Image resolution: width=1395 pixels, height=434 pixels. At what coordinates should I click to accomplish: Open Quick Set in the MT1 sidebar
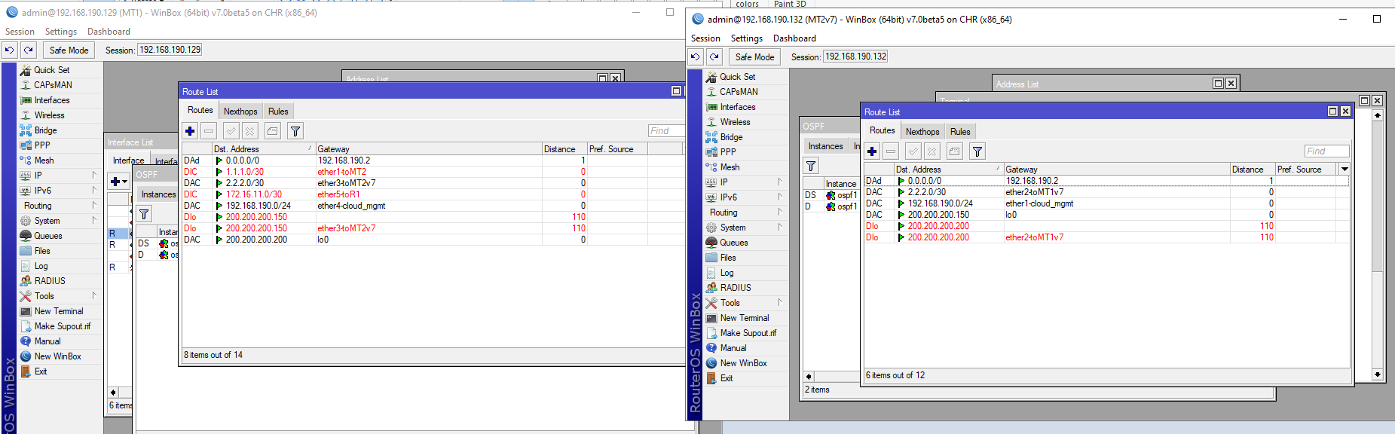tap(51, 70)
